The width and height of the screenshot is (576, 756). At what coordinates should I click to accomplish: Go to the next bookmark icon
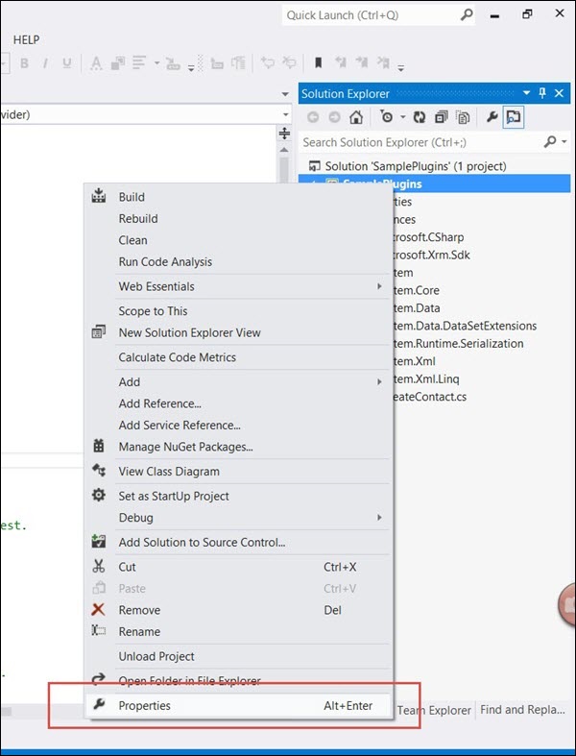pyautogui.click(x=361, y=62)
